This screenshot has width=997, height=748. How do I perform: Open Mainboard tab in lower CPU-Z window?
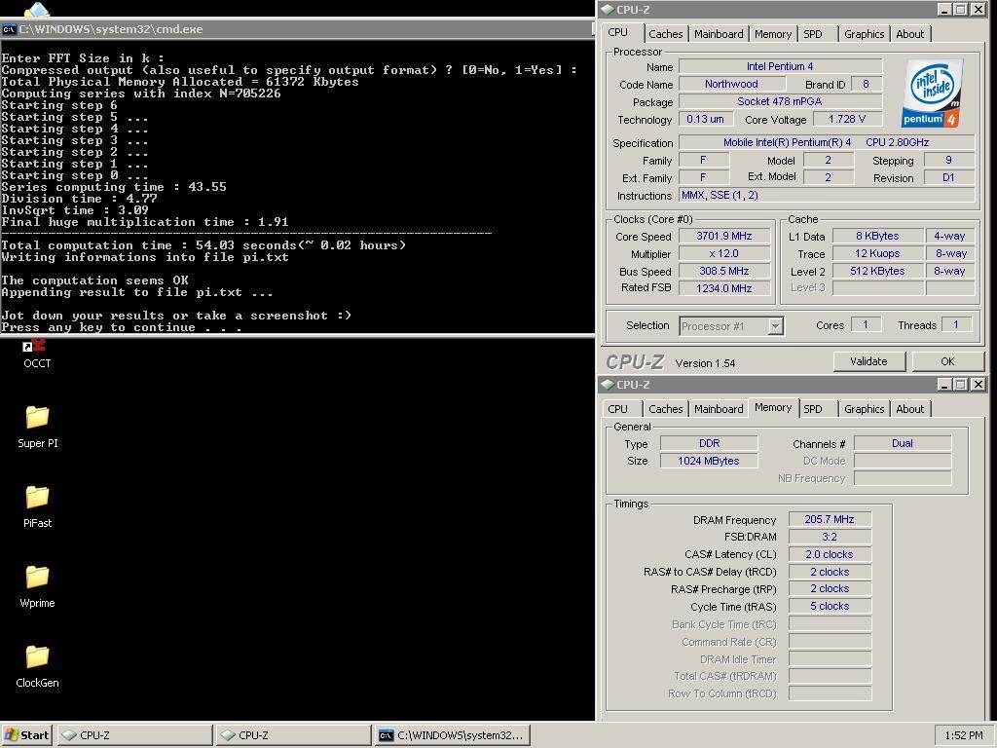tap(719, 409)
